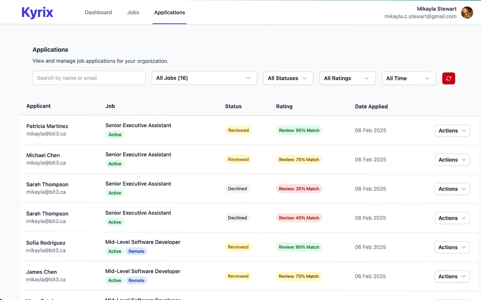The height and width of the screenshot is (300, 481).
Task: Select the Applications navigation item
Action: click(169, 12)
